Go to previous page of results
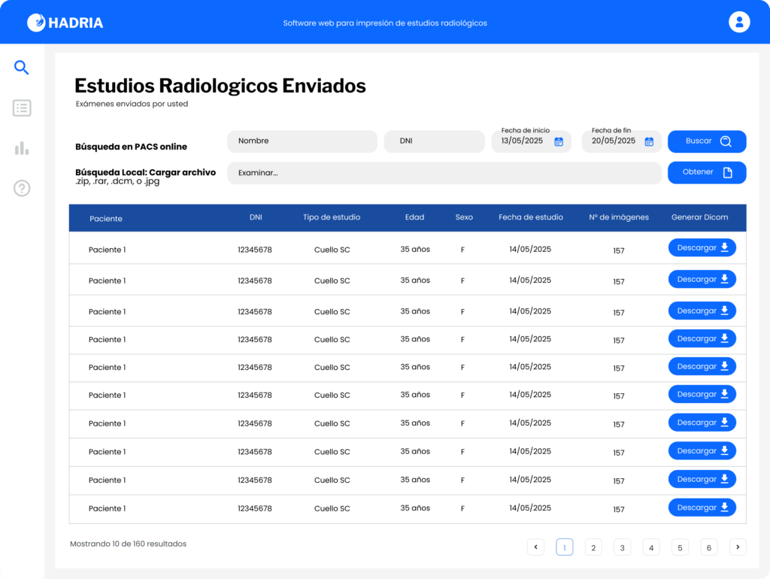 535,547
